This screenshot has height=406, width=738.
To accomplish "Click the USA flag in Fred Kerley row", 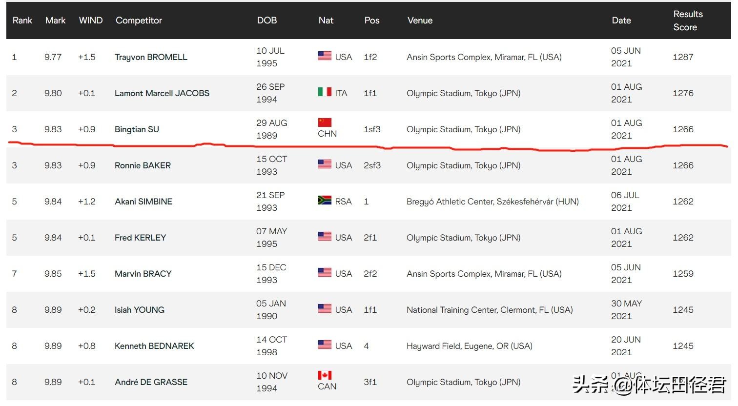I will 325,237.
